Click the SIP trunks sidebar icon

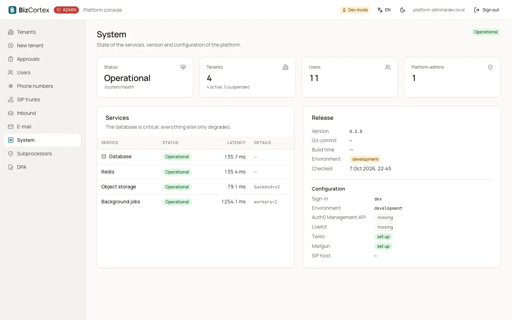(x=11, y=100)
